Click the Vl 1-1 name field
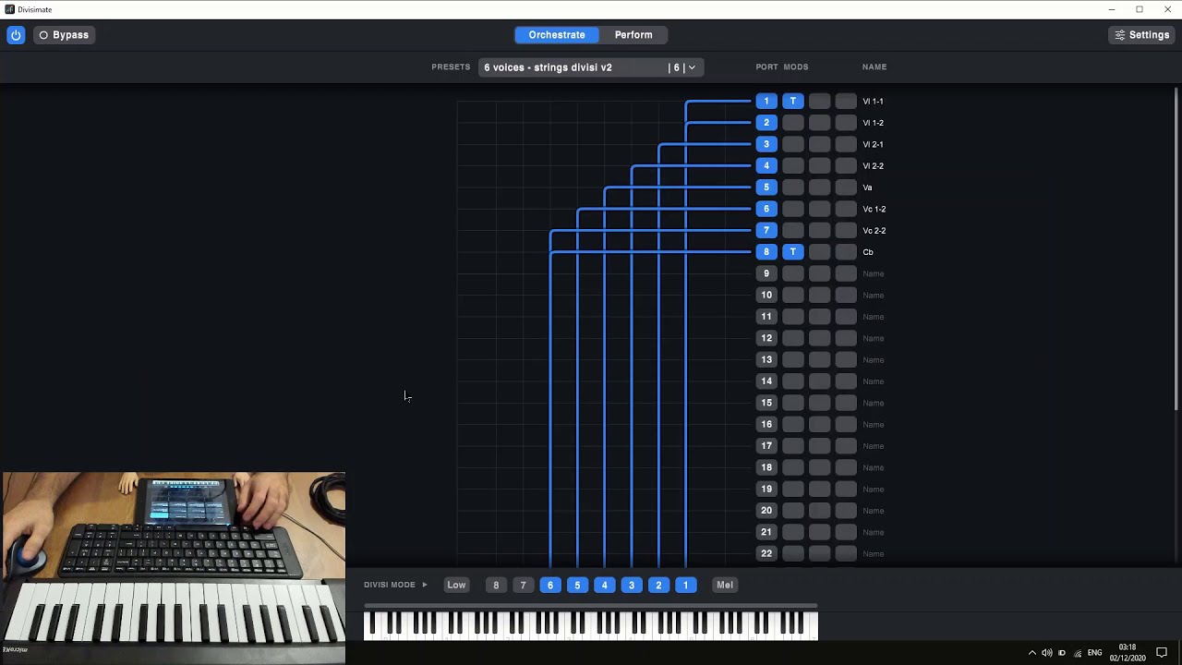 point(873,102)
